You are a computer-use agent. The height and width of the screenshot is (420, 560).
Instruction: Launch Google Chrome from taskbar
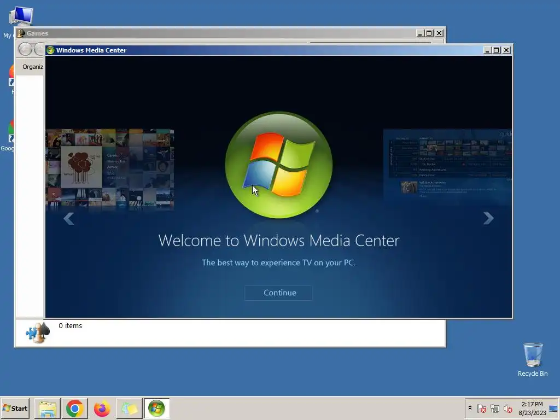74,408
